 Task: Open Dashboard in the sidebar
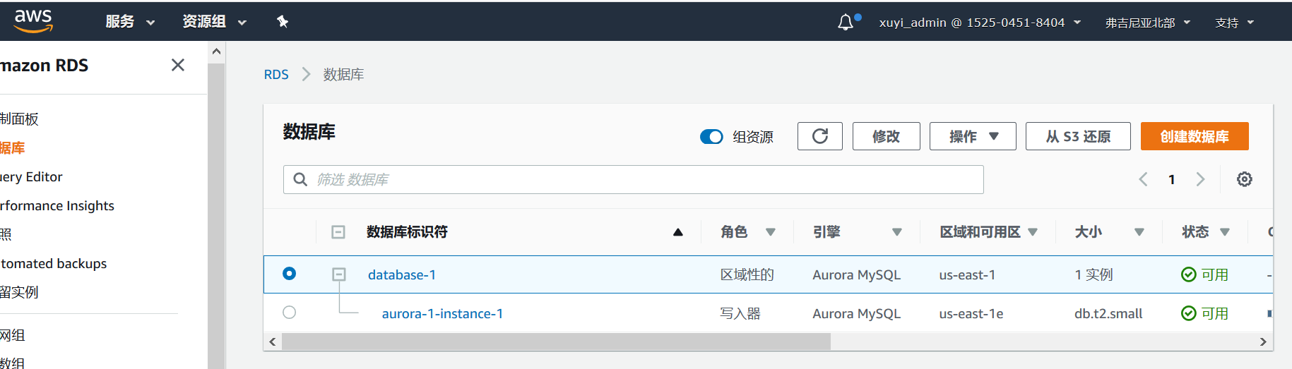click(x=19, y=119)
